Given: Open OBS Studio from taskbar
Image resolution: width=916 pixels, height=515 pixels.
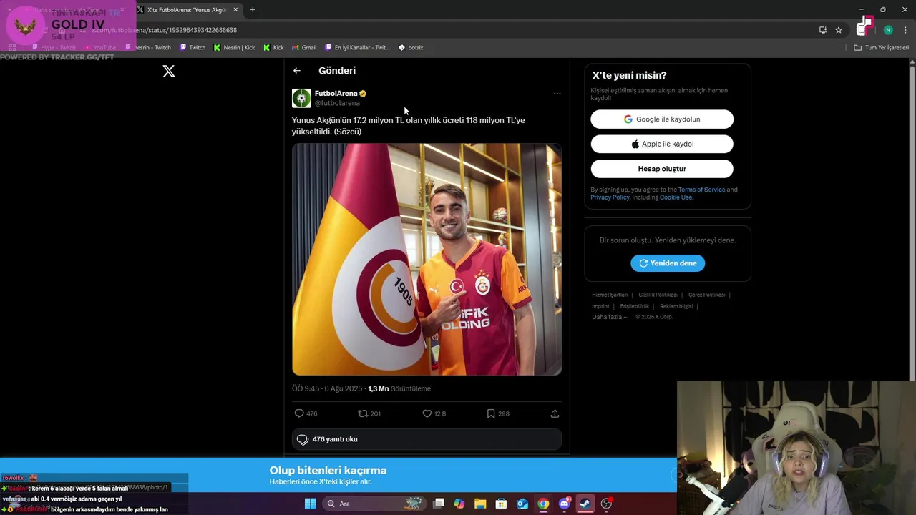Looking at the screenshot, I should 606,504.
